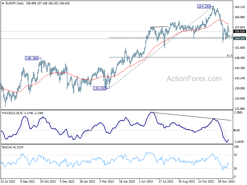Select the 6 Sep 2022 date label
This screenshot has width=247, height=185.
click(x=27, y=181)
